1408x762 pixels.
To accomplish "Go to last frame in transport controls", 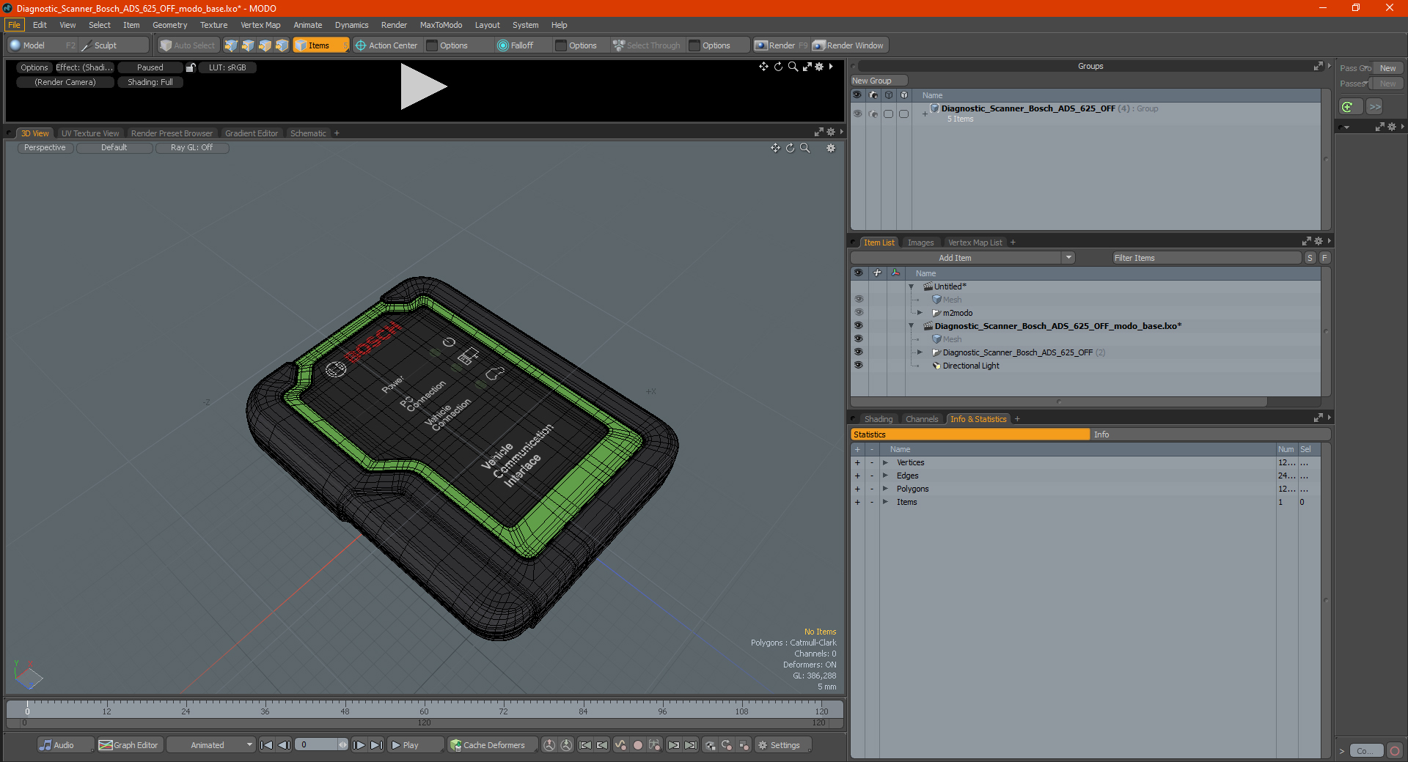I will (376, 745).
